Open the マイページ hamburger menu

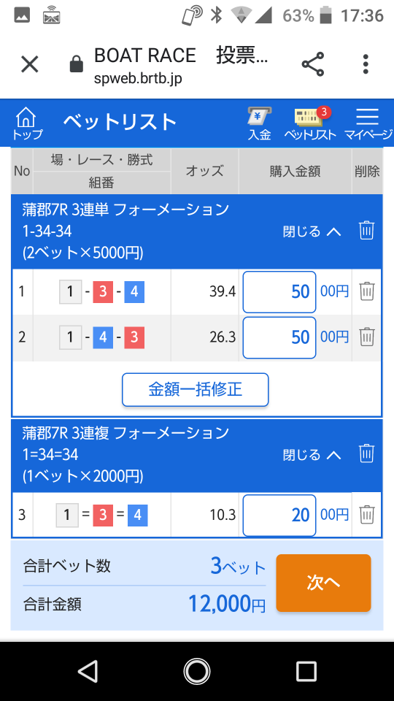coord(368,123)
